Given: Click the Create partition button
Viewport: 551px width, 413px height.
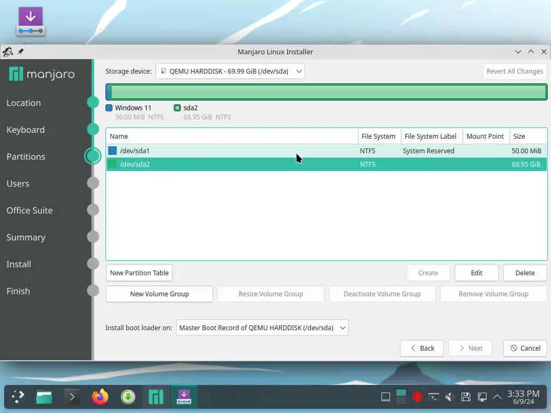Looking at the screenshot, I should click(428, 273).
